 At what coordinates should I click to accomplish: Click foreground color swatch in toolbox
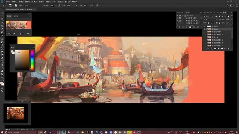point(1,83)
